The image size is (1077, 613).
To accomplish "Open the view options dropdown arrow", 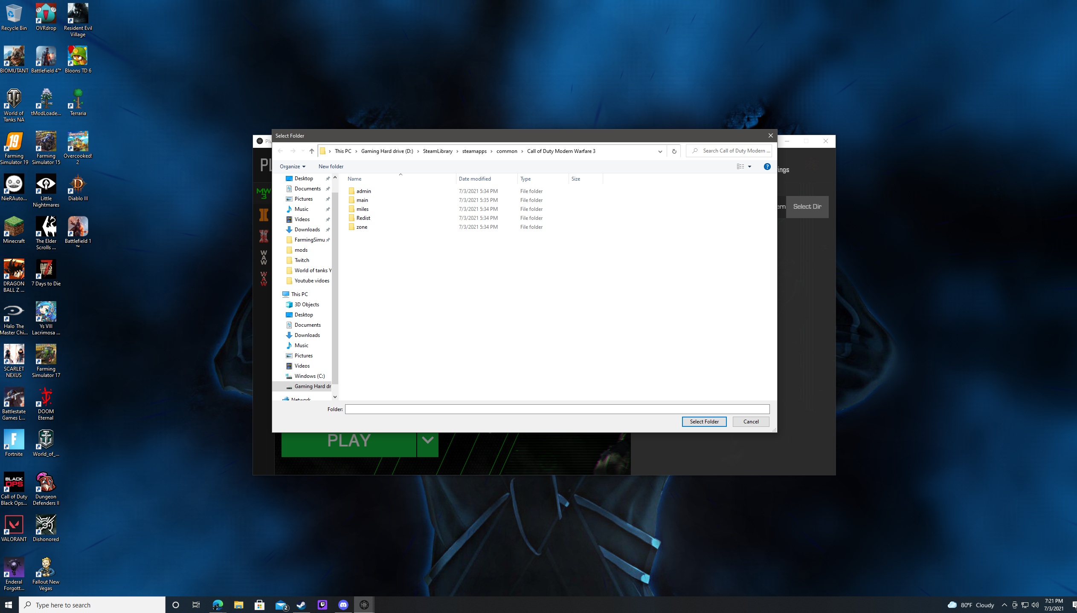I will [749, 167].
